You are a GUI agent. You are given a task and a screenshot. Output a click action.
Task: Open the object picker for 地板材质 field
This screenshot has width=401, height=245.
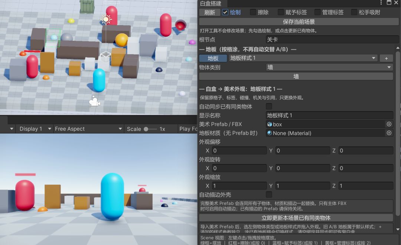[389, 133]
